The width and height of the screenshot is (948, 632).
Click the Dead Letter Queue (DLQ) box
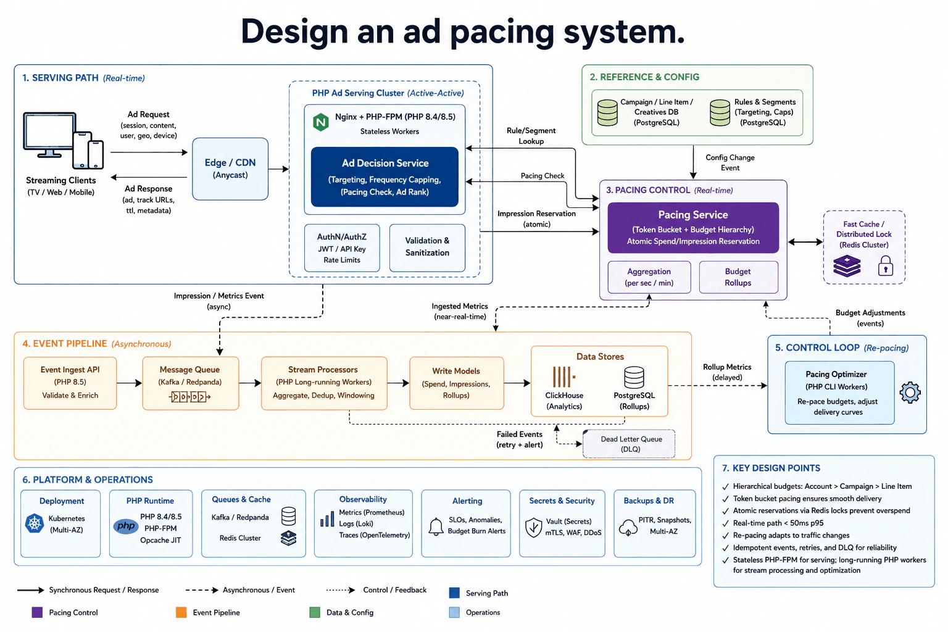(x=629, y=444)
